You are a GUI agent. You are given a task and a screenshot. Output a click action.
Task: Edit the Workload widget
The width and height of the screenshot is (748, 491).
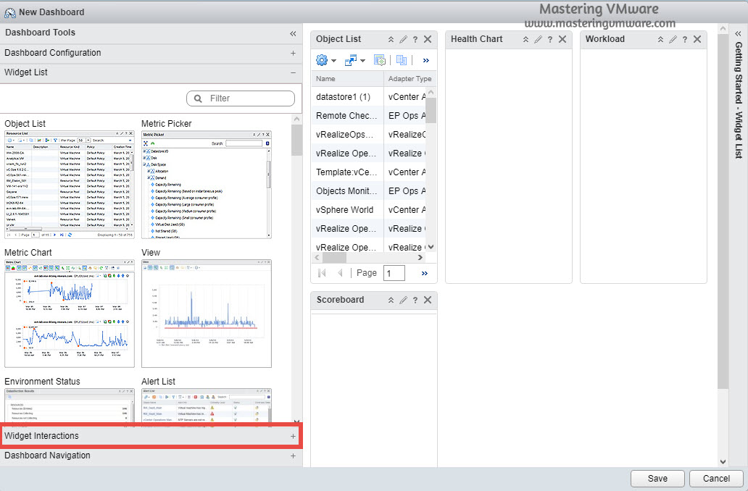click(x=673, y=40)
